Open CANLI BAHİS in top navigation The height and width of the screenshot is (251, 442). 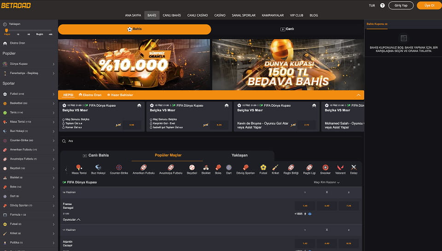click(172, 15)
